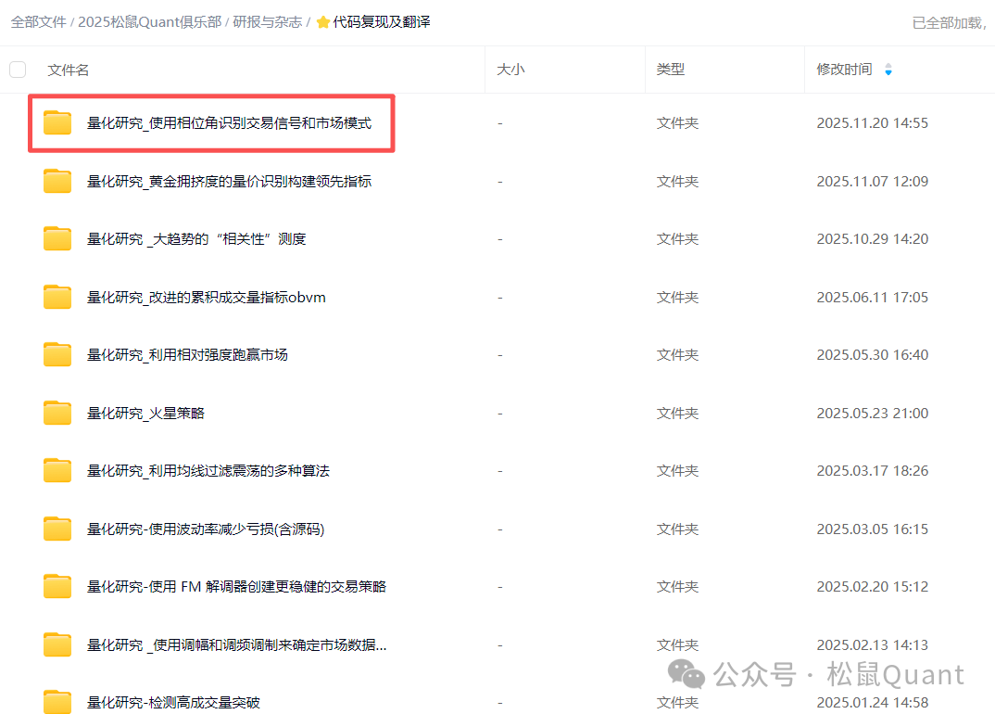Navigate to 全部文件 via breadcrumb
The width and height of the screenshot is (995, 714).
point(38,20)
